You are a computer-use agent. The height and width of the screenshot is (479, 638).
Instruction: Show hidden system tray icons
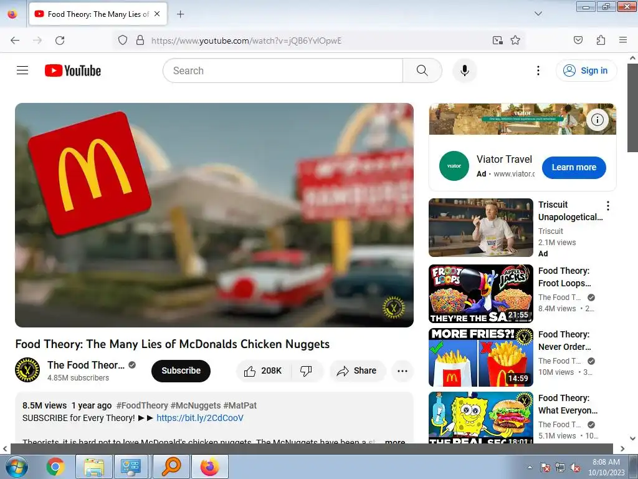click(x=530, y=467)
